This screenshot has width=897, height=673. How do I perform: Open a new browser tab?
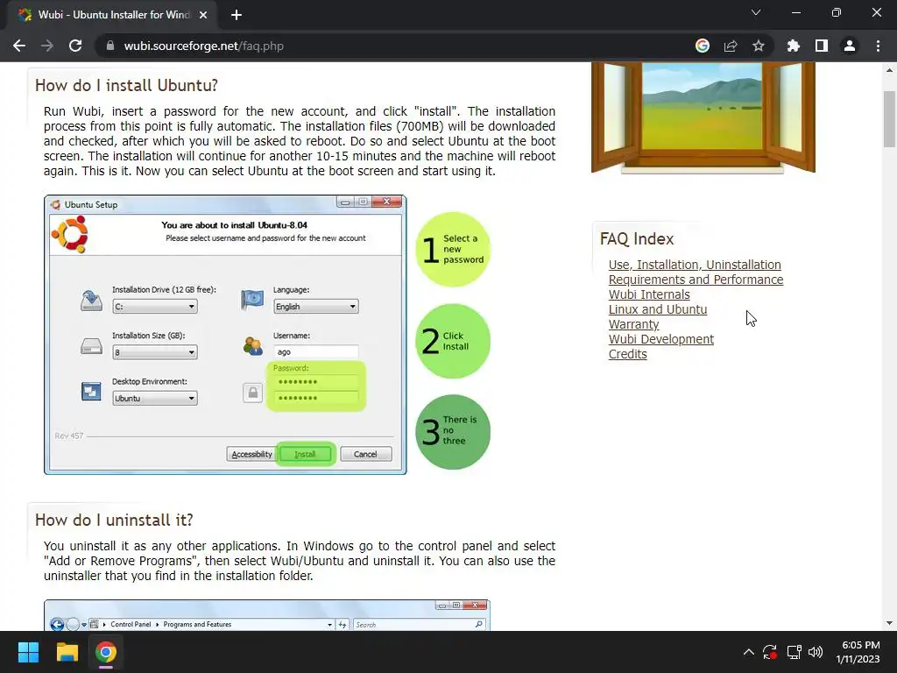pos(237,15)
